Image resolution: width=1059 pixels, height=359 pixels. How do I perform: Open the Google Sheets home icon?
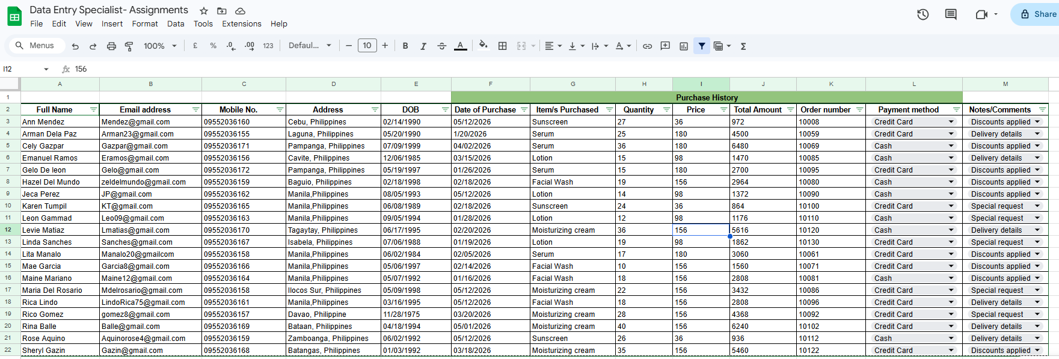[x=14, y=17]
